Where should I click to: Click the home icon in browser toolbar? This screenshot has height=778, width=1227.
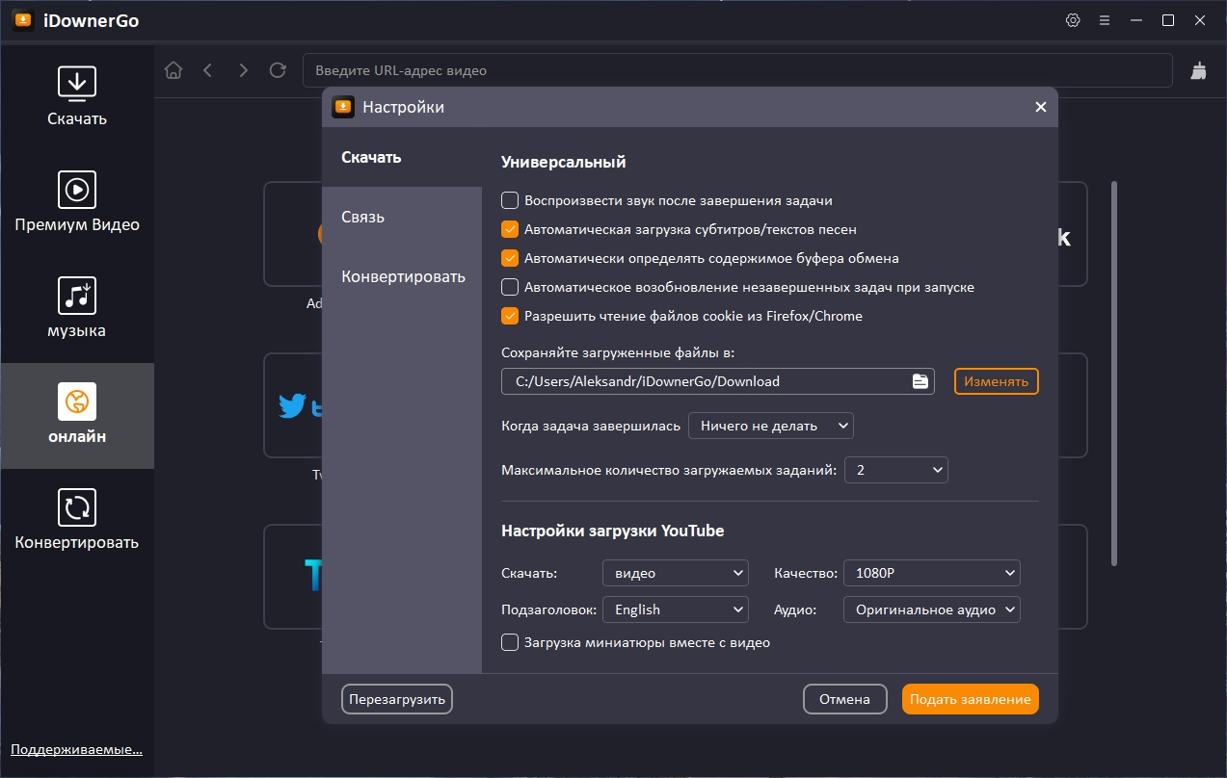point(173,70)
